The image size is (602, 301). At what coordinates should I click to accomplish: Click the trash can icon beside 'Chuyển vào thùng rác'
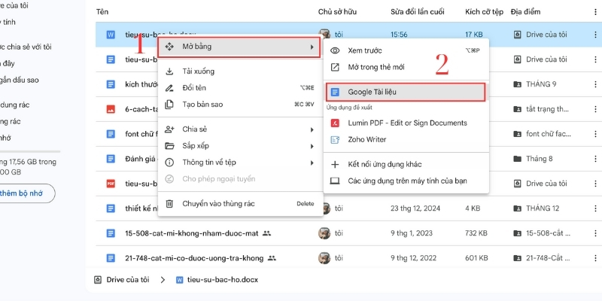169,204
